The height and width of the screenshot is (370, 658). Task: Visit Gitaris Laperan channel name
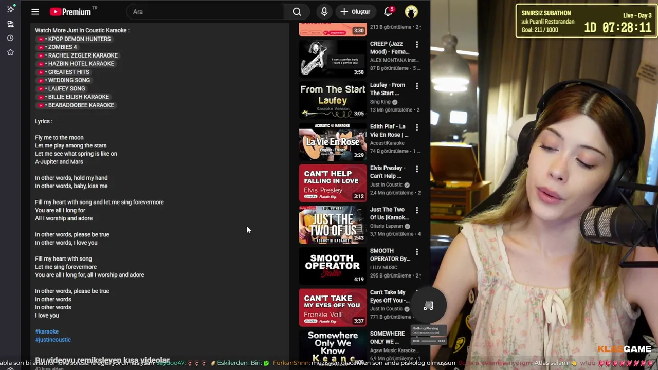[x=387, y=226]
